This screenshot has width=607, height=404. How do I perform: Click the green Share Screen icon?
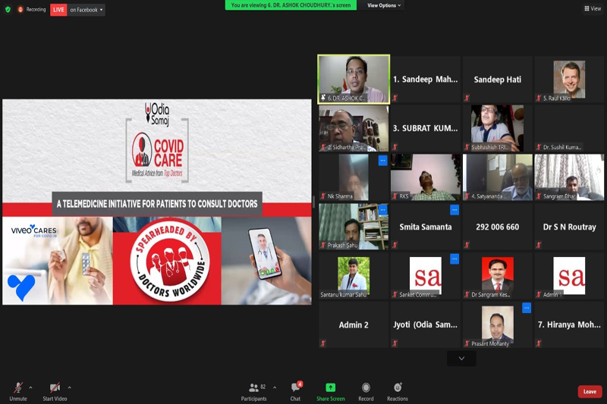coord(330,388)
